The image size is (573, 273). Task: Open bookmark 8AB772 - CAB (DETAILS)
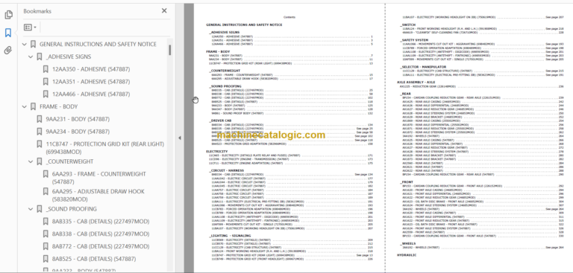click(101, 246)
